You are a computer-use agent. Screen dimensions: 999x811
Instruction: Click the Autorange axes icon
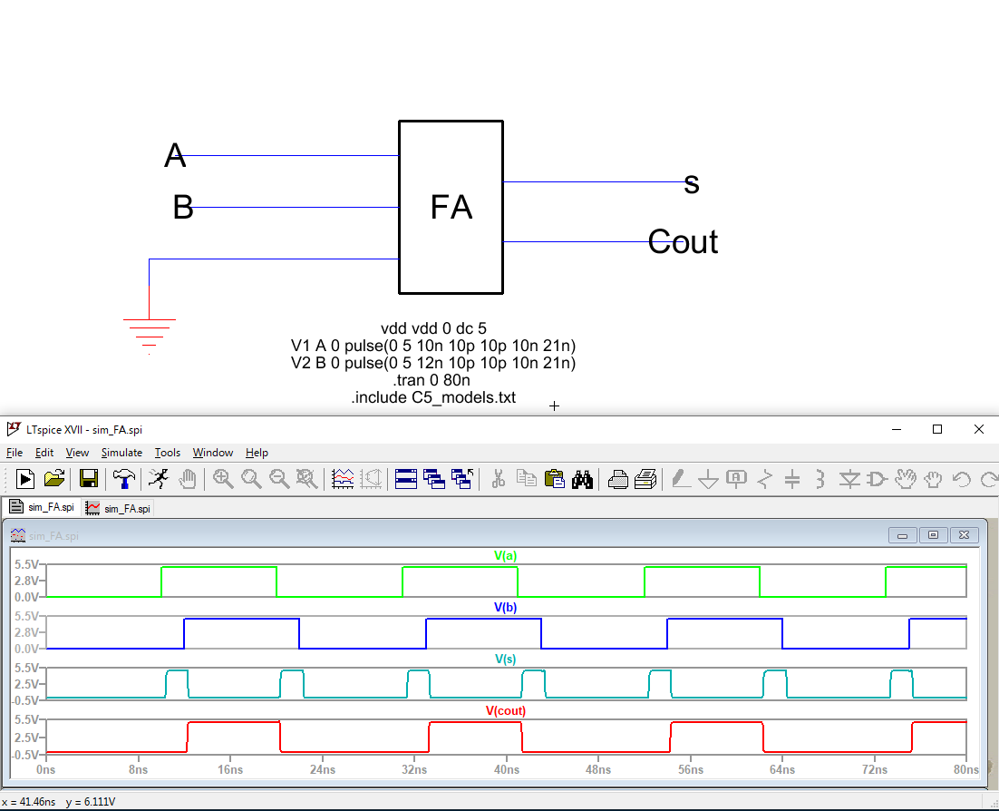point(371,479)
